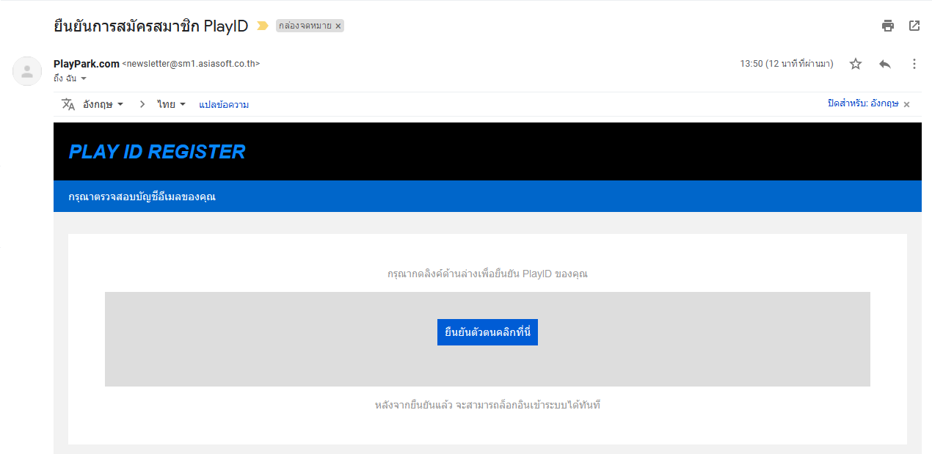Print this email with the printer icon
The image size is (932, 454).
point(888,26)
